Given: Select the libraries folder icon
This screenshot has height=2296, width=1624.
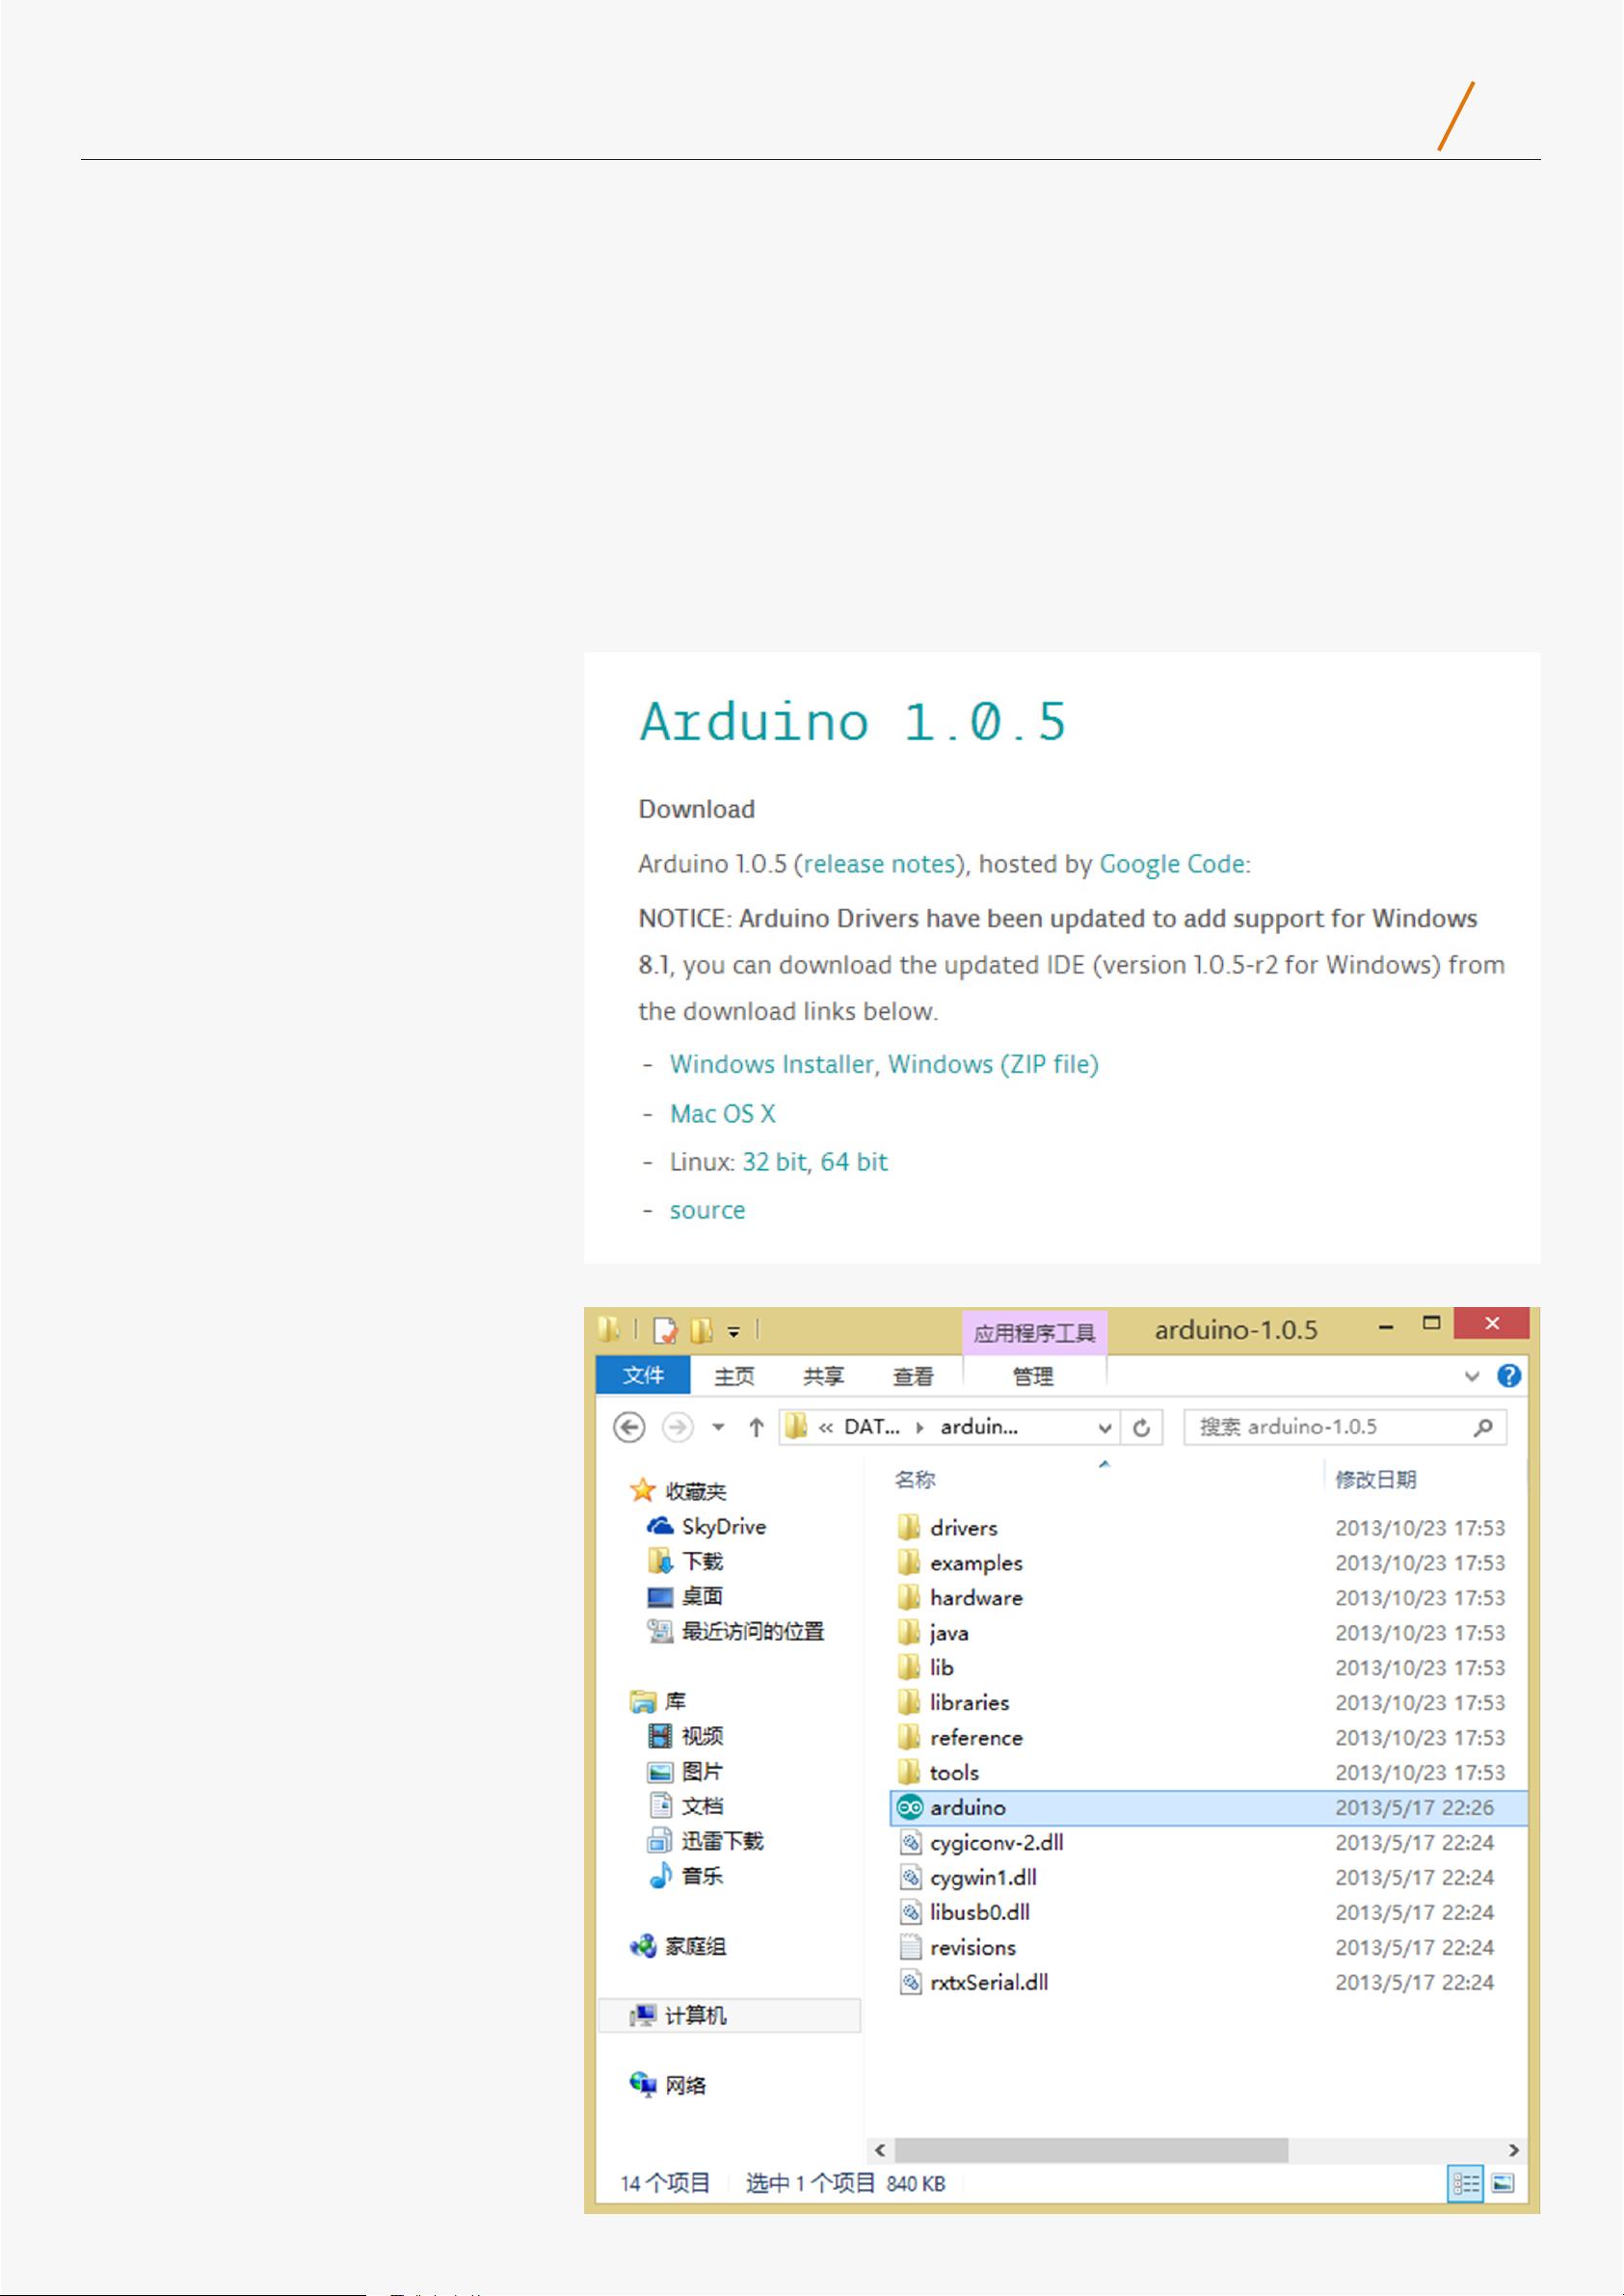Looking at the screenshot, I should [x=909, y=1702].
